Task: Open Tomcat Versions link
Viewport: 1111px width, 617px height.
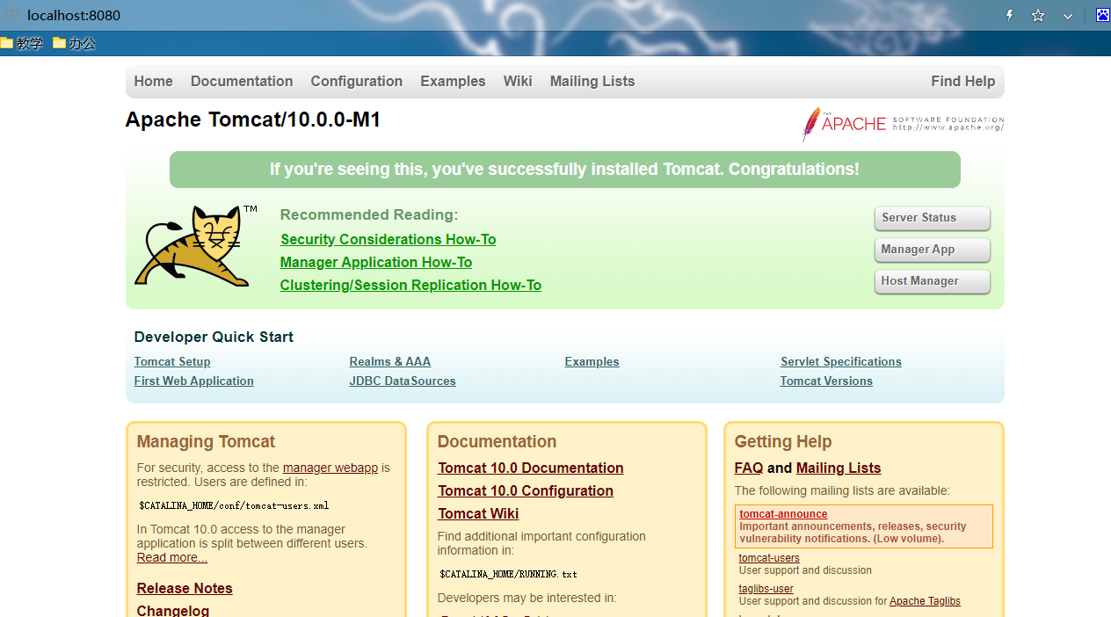Action: click(826, 381)
